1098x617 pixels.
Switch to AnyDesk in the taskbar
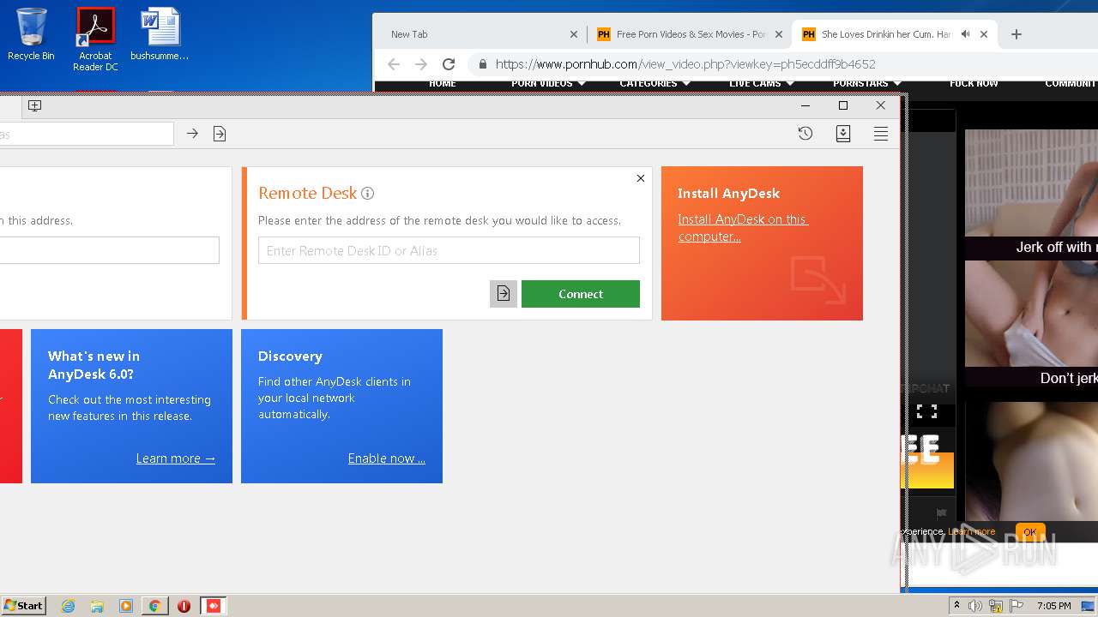(213, 606)
